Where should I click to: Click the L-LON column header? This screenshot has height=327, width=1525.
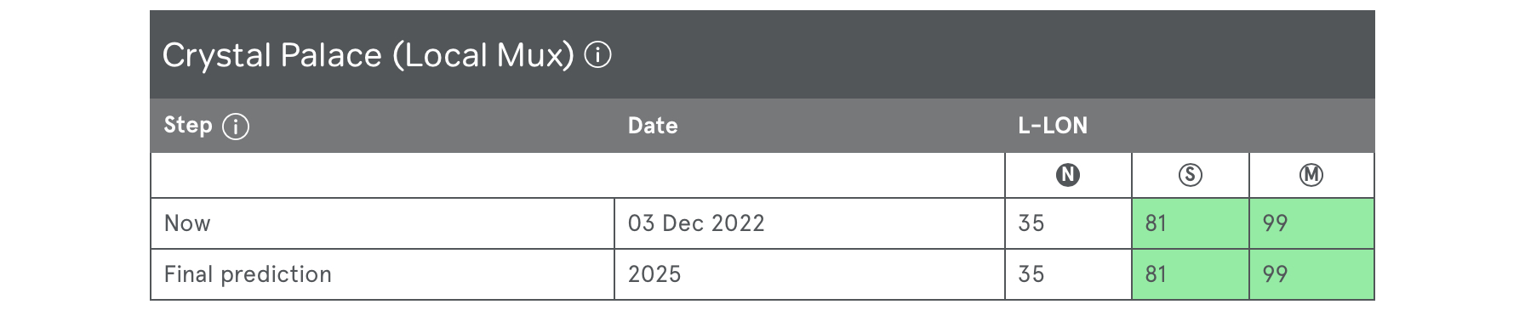click(1053, 126)
